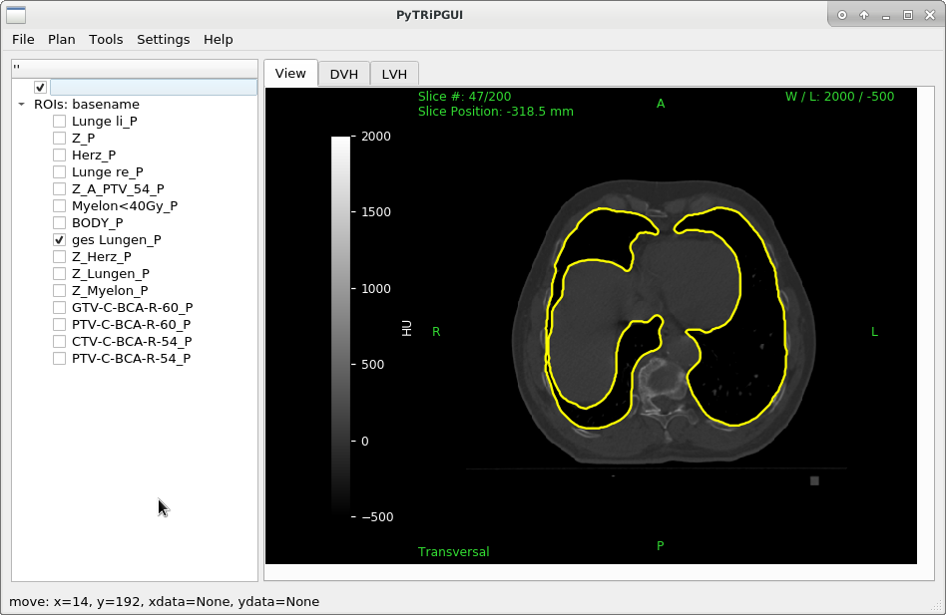Click the roll-up arrow icon in the titlebar
Viewport: 946px width, 615px height.
864,14
